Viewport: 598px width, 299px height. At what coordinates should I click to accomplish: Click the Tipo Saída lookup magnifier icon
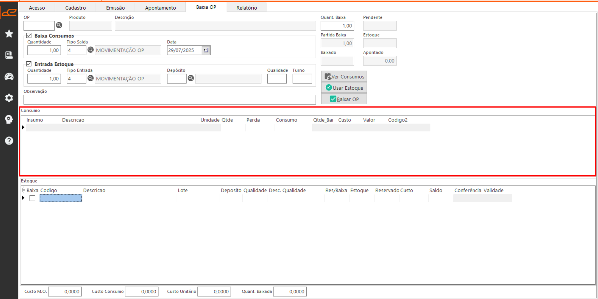[90, 50]
